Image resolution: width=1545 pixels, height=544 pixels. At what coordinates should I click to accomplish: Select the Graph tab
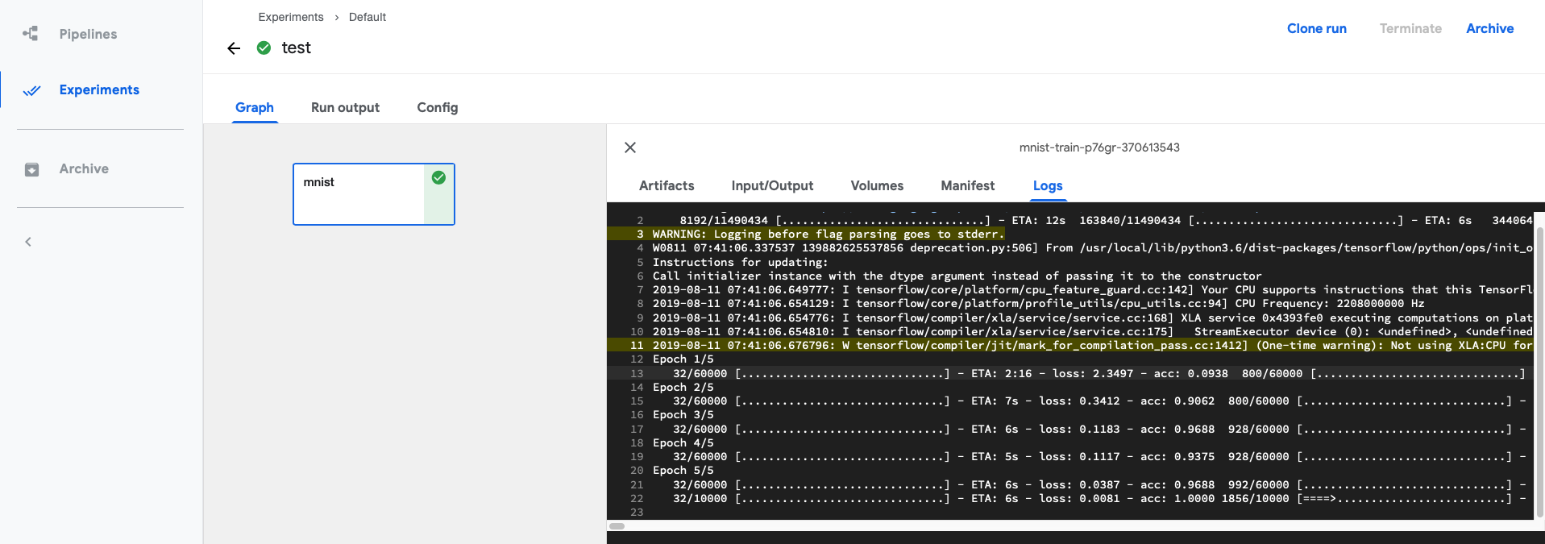coord(255,108)
